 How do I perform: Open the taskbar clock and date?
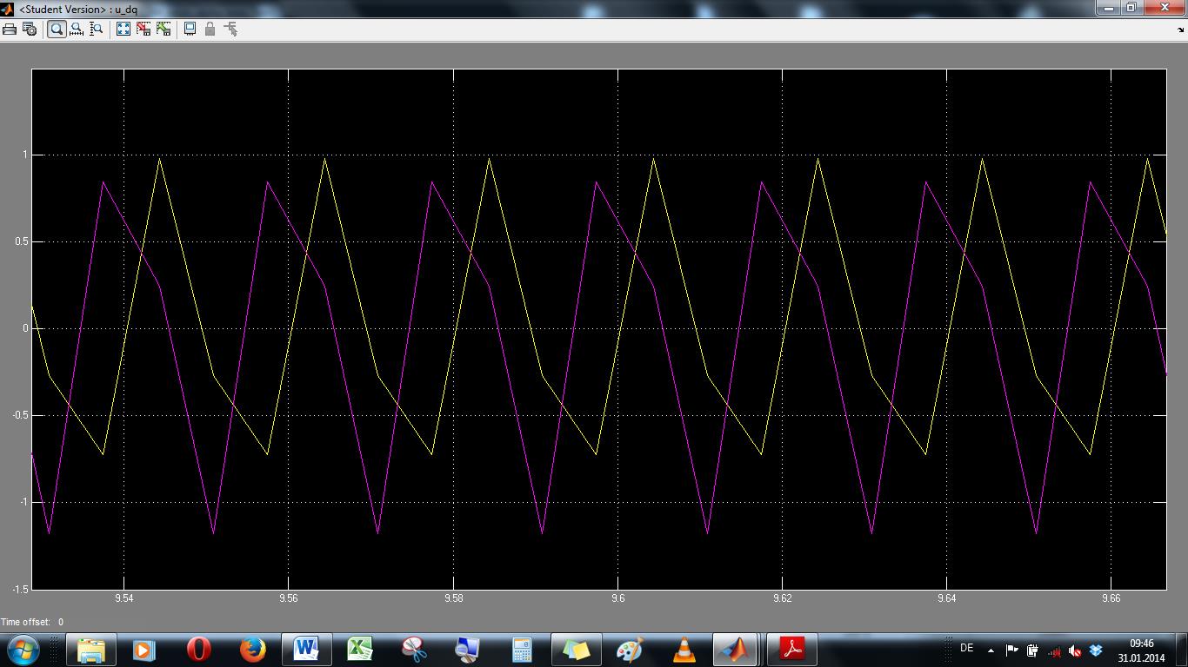coord(1141,650)
